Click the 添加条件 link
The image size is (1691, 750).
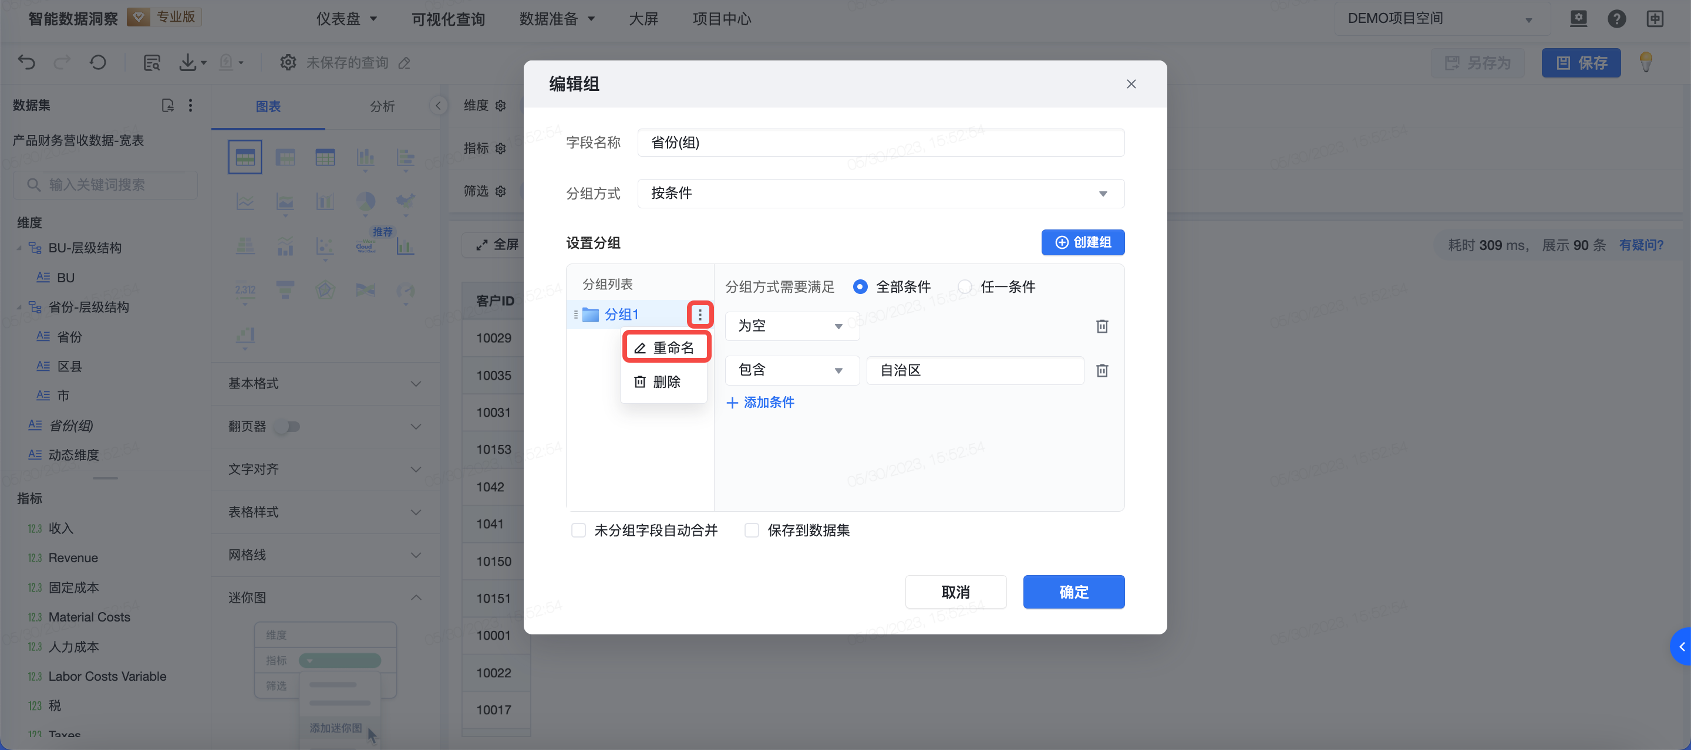click(760, 402)
